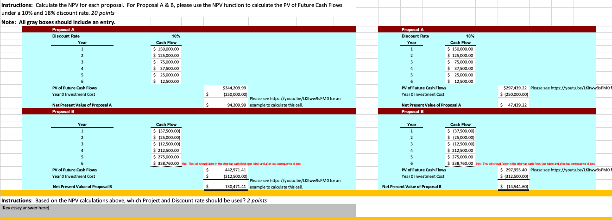Click the $12,500.00 cash flow under 18%
This screenshot has height=220, width=612.
461,82
